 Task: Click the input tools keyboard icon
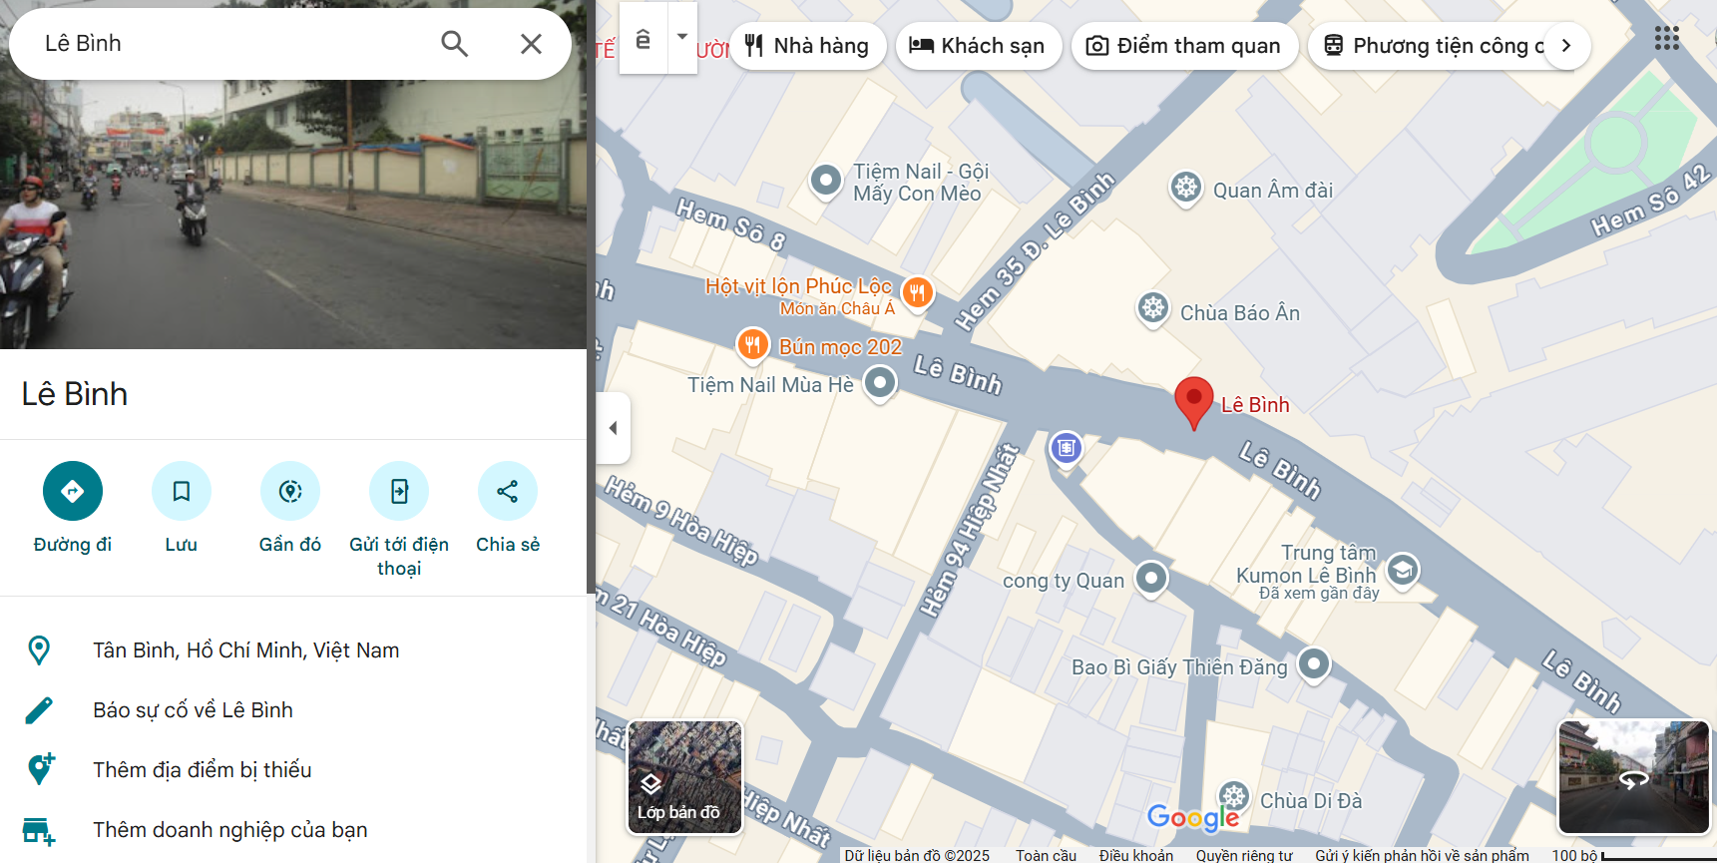click(x=644, y=39)
